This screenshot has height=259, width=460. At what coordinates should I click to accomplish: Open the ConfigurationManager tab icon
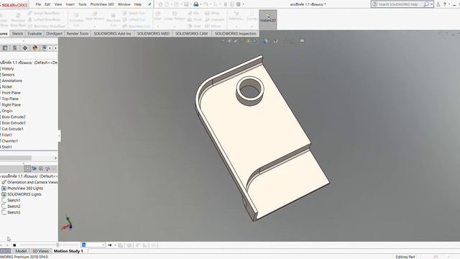pyautogui.click(x=15, y=48)
